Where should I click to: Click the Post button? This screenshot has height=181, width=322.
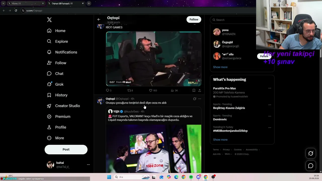[66, 150]
